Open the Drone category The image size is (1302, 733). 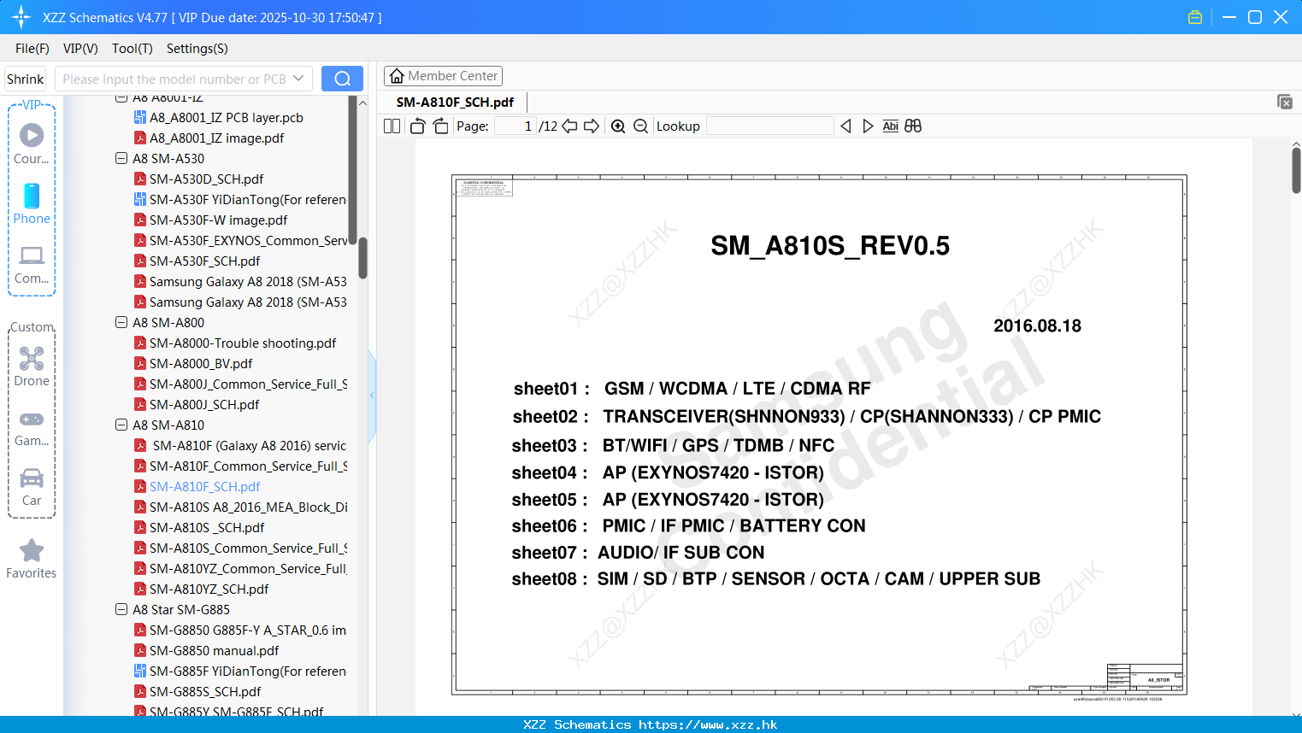(32, 366)
